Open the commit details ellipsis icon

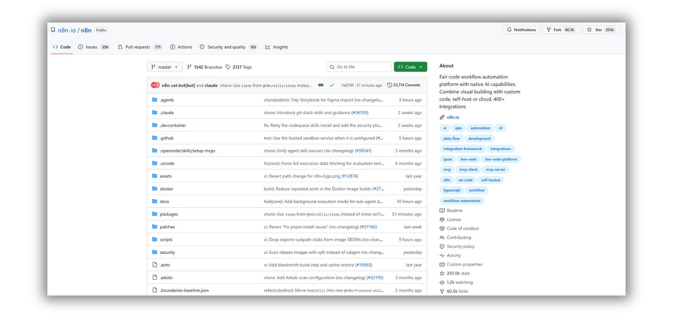pos(321,85)
